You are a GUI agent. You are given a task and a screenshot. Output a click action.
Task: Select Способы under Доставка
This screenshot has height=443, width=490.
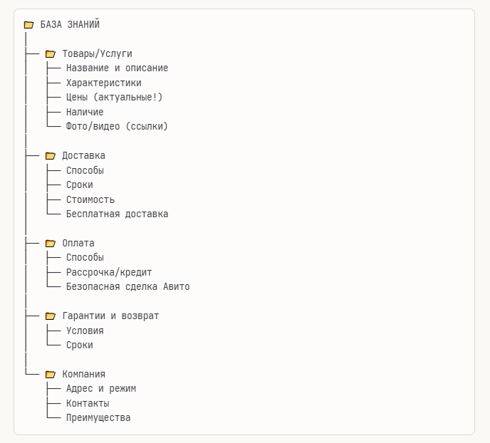pyautogui.click(x=85, y=171)
